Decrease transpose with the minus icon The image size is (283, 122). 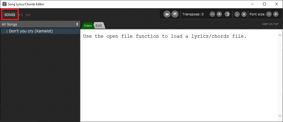pos(212,14)
